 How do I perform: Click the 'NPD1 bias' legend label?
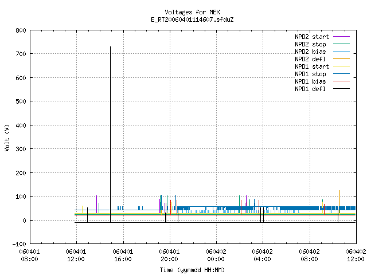(310, 81)
